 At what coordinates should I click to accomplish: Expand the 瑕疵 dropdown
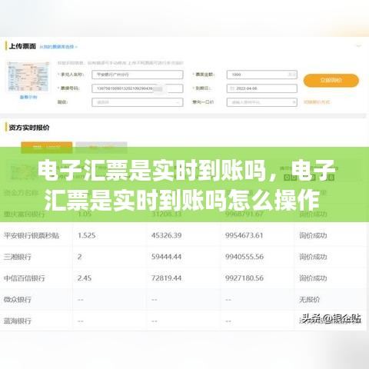coord(138,102)
